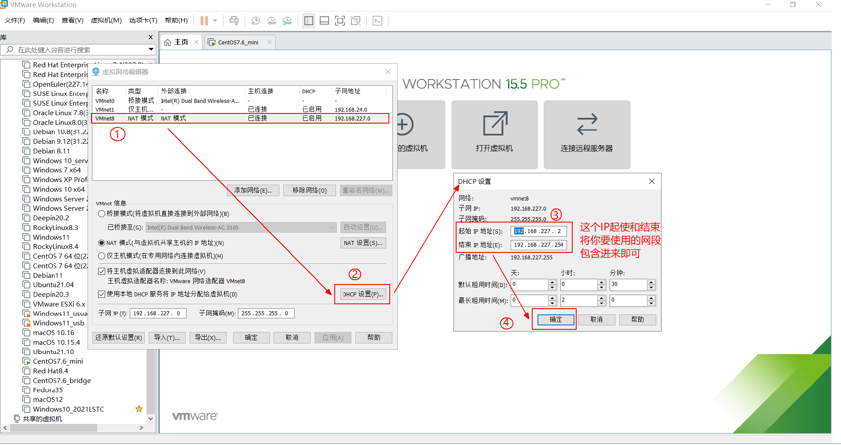Image resolution: width=841 pixels, height=445 pixels.
Task: Open the 选项卡(T) menu
Action: point(143,20)
